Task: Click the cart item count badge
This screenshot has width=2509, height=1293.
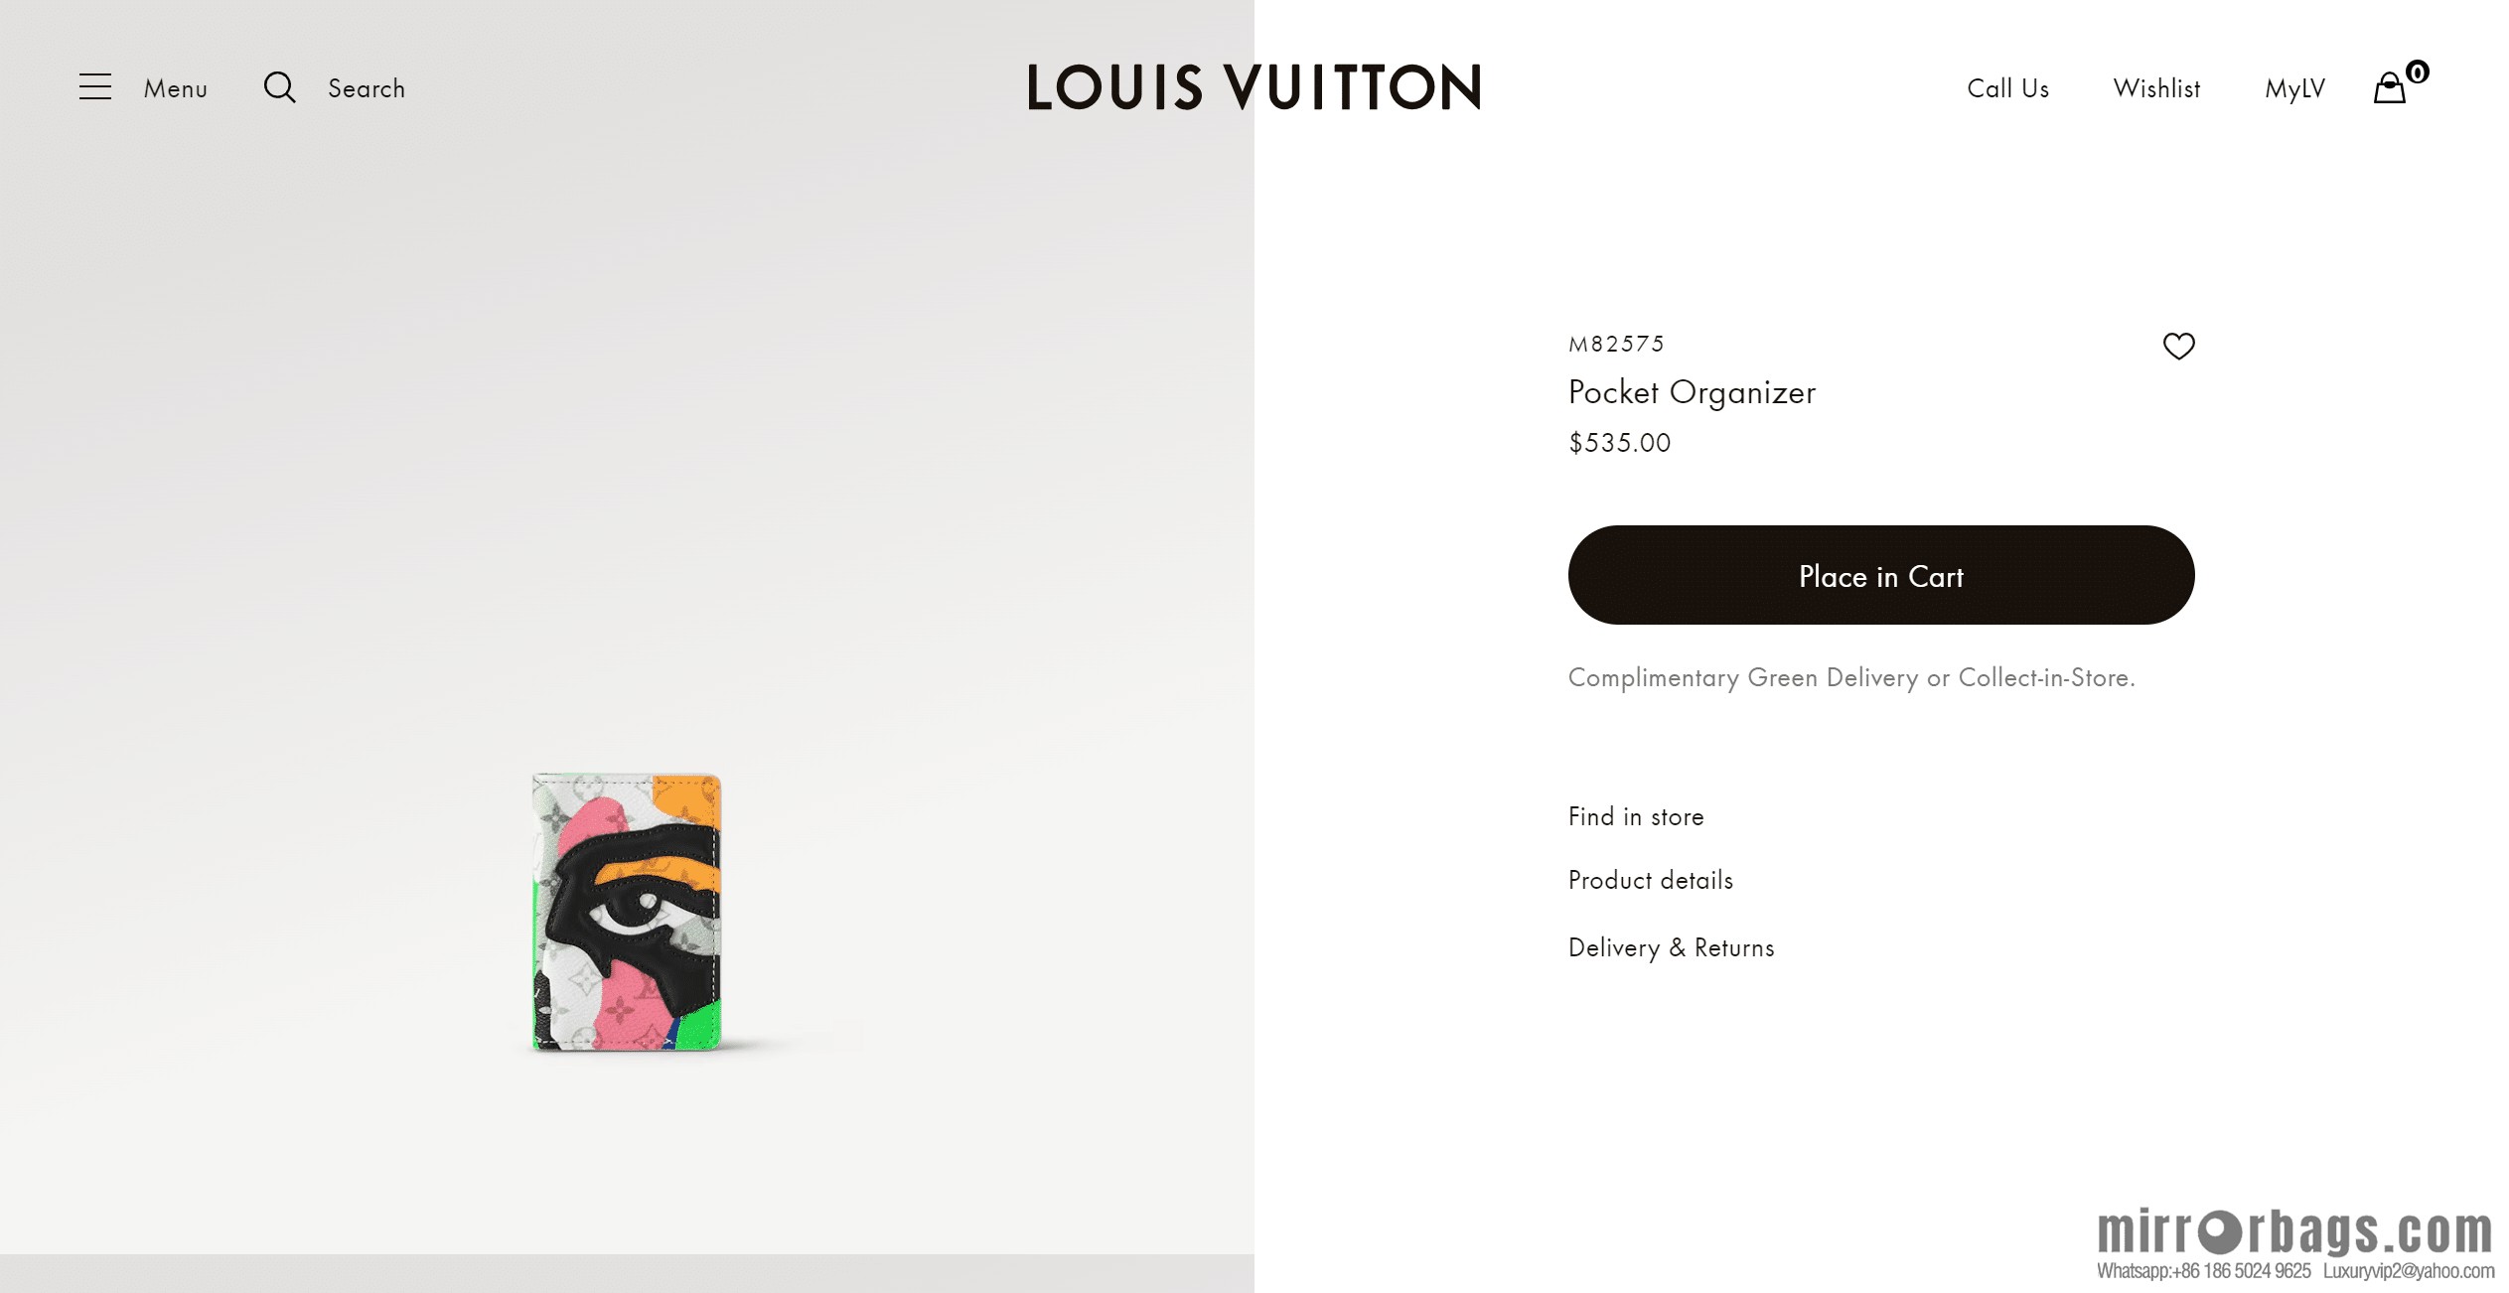Action: [2418, 72]
